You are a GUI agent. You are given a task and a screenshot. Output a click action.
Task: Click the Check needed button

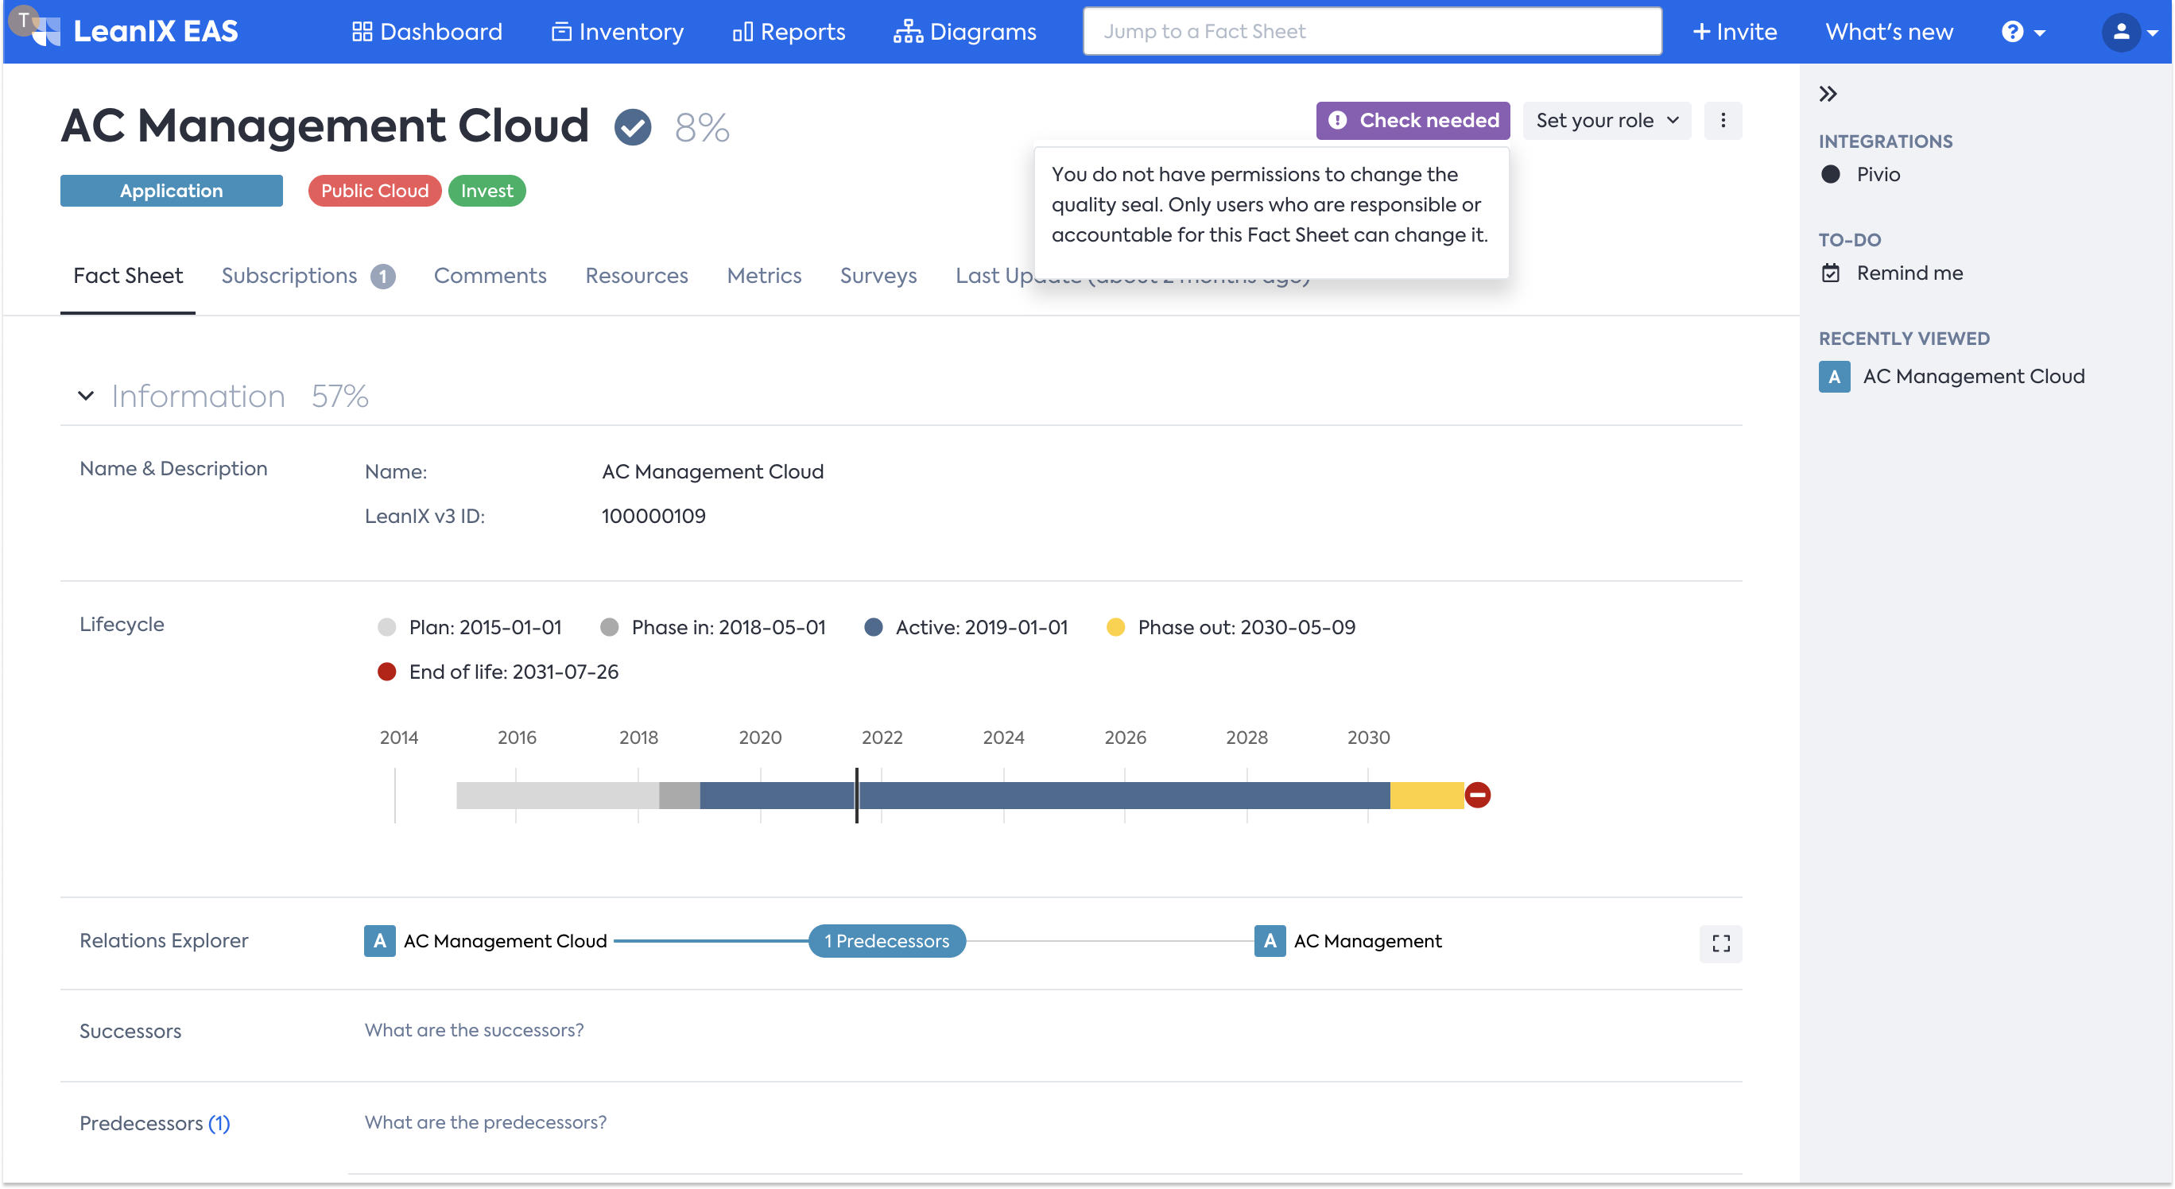click(x=1413, y=121)
